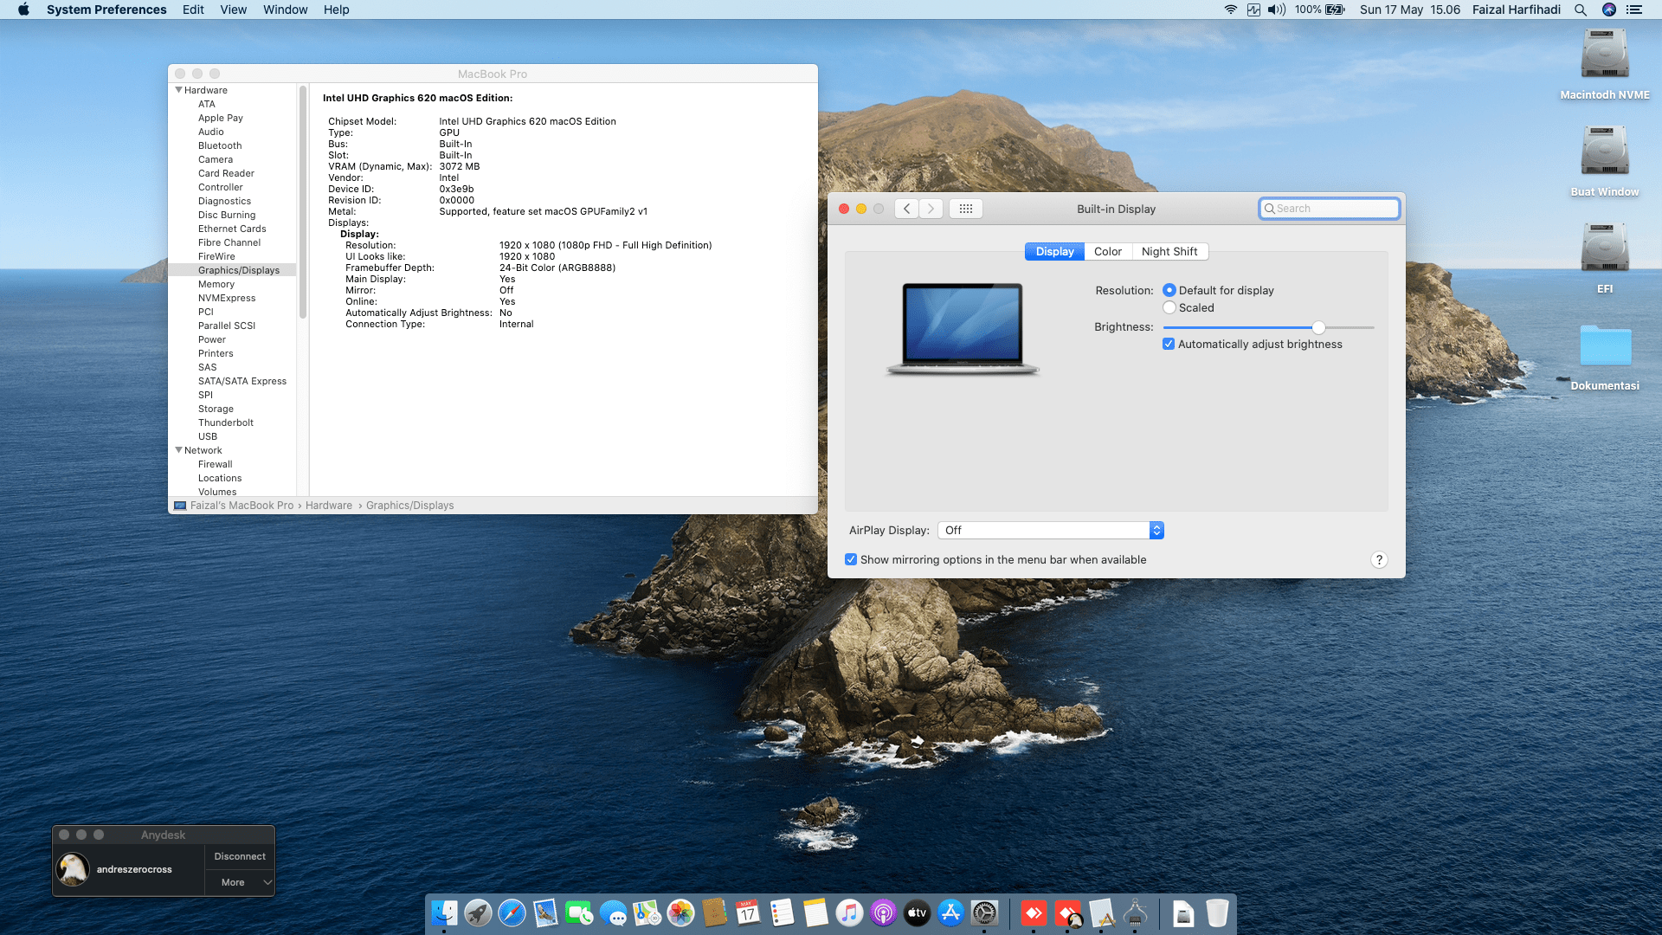Open the Faizal Harfihadi user menu

(1516, 10)
